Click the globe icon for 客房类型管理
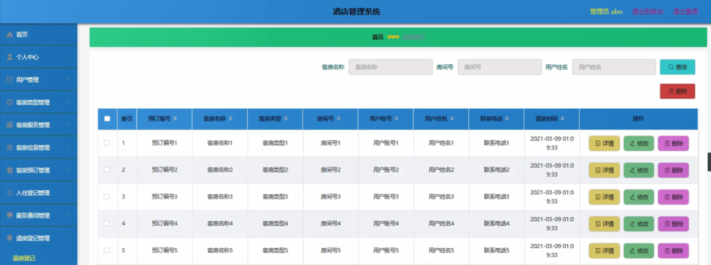 [10, 103]
